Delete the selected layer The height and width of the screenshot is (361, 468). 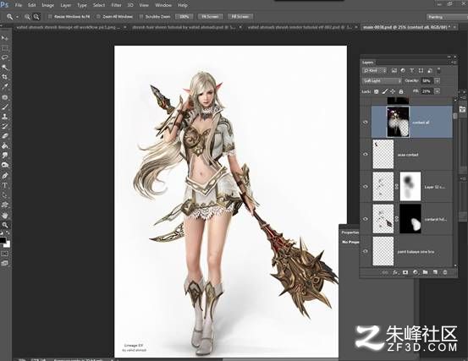(x=445, y=272)
